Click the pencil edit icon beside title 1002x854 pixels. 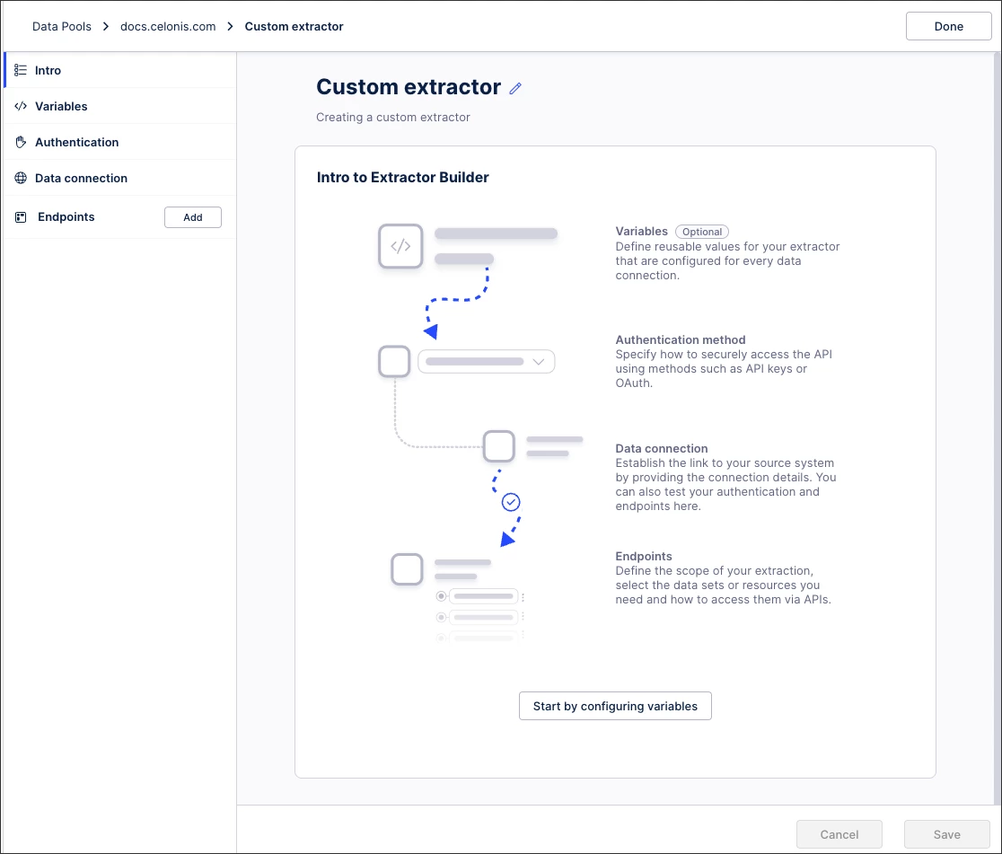coord(515,88)
